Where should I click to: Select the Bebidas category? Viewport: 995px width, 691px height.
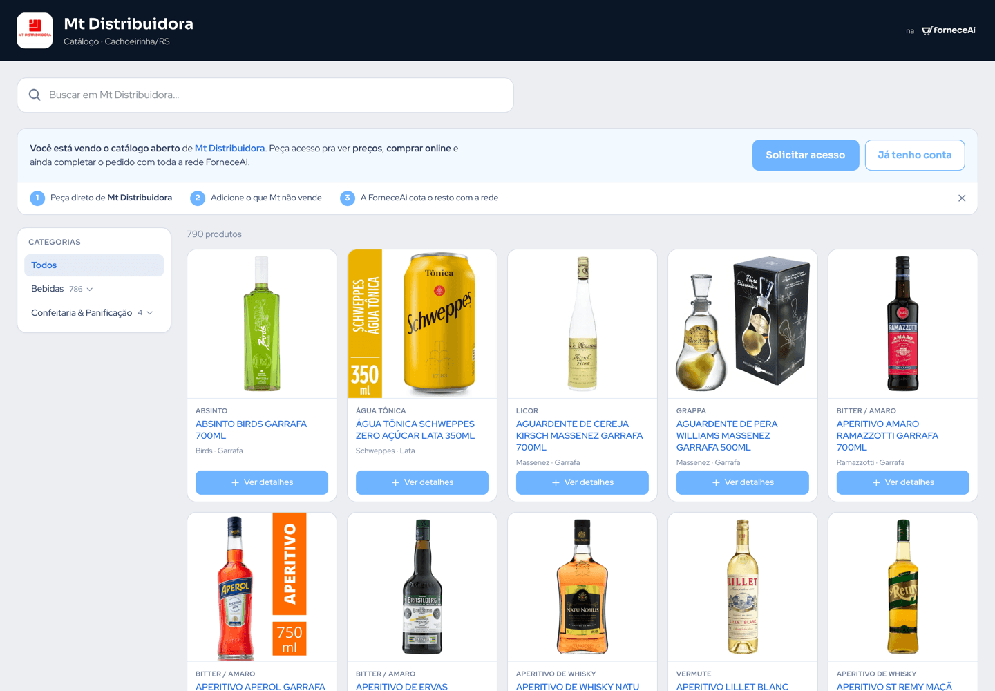47,289
